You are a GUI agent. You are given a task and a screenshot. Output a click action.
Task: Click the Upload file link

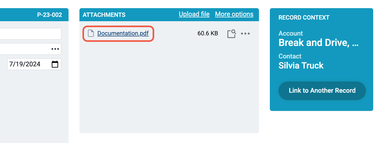click(194, 14)
